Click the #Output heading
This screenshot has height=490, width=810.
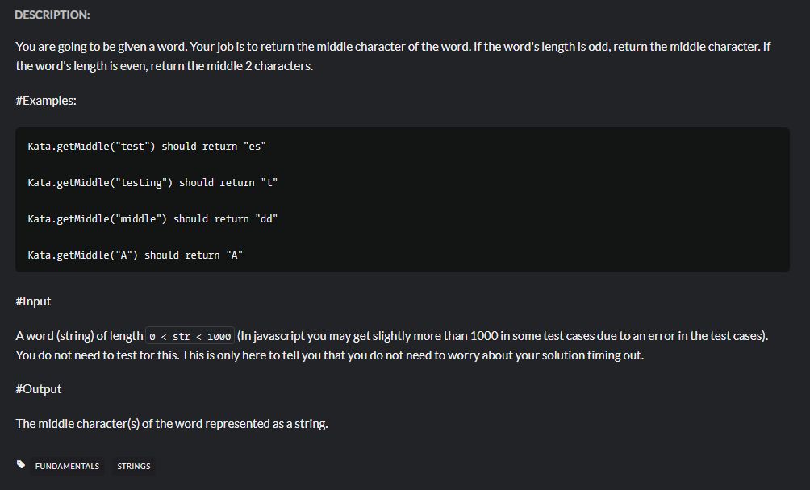[38, 389]
